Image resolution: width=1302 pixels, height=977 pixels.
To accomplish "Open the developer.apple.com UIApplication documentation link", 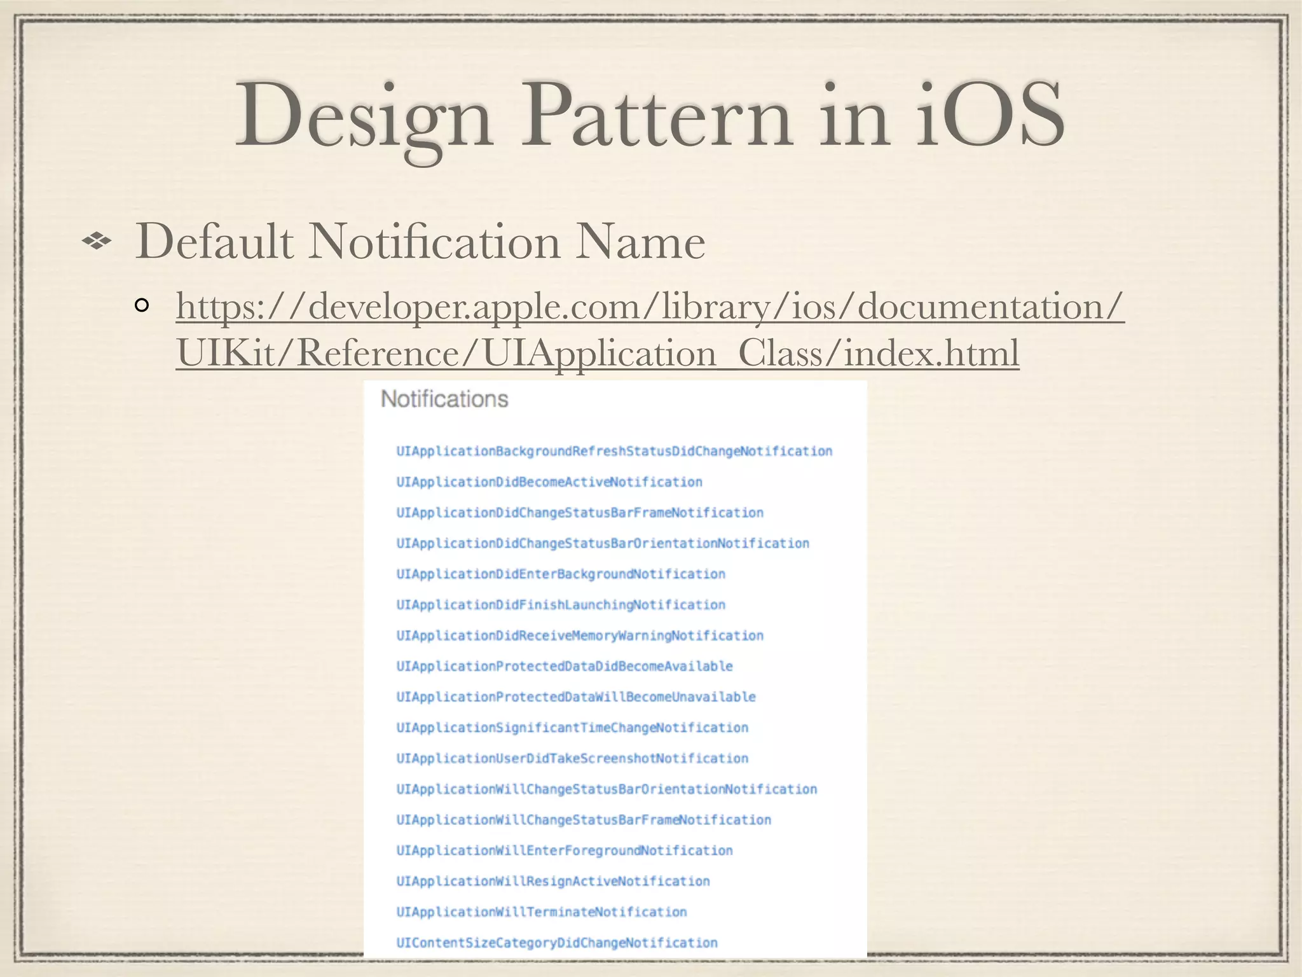I will click(x=650, y=328).
